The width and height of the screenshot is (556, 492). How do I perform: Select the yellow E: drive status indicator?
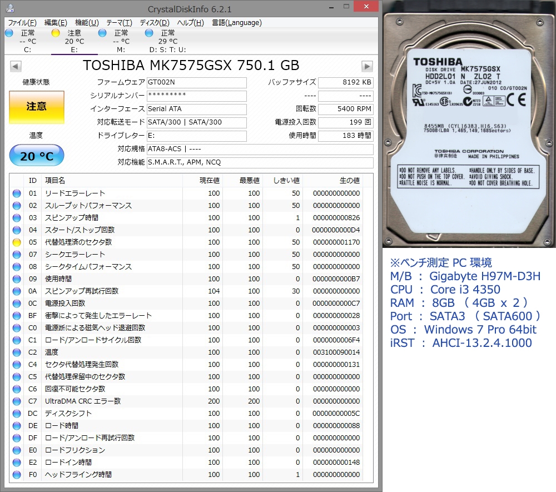pyautogui.click(x=74, y=41)
